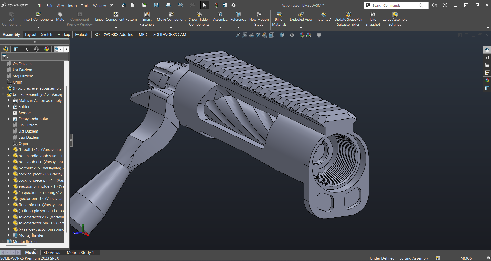Collapse the bolt subassembly tree node
This screenshot has height=261, width=491.
click(3, 94)
